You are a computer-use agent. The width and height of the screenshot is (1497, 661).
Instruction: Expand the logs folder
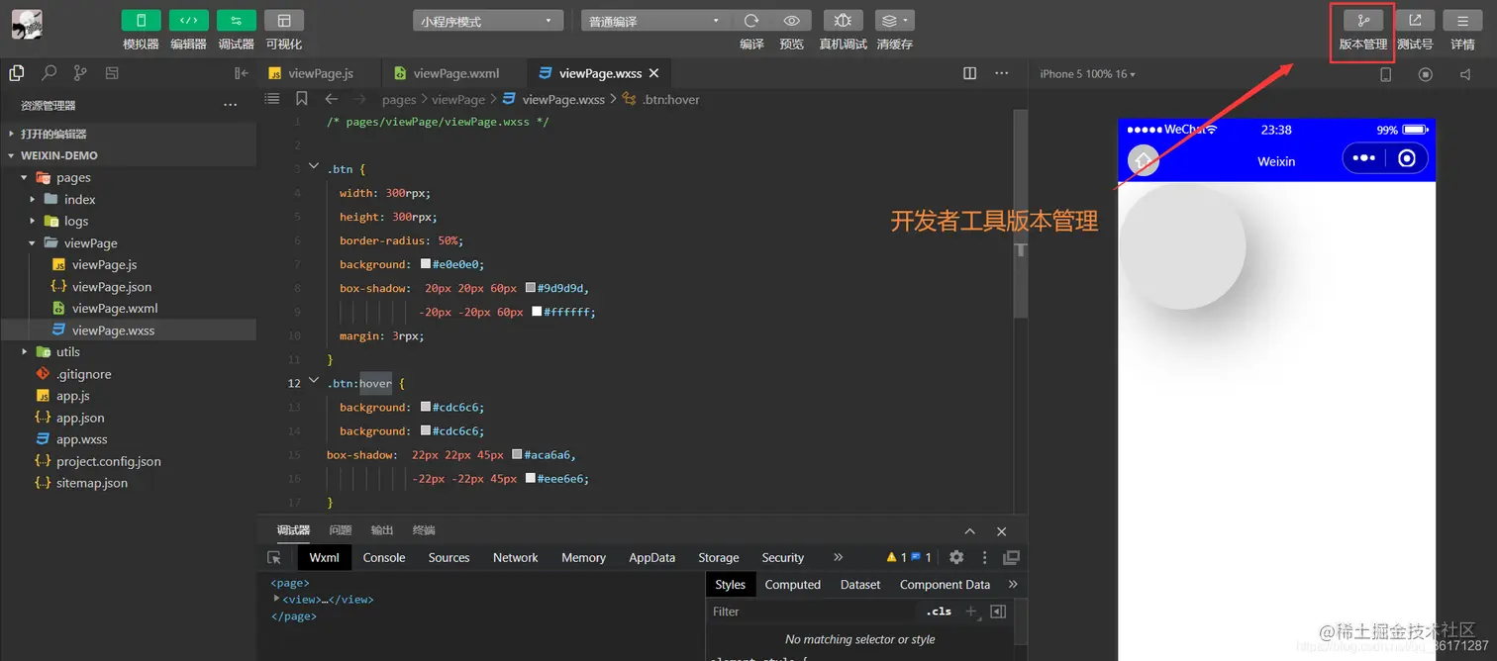33,222
